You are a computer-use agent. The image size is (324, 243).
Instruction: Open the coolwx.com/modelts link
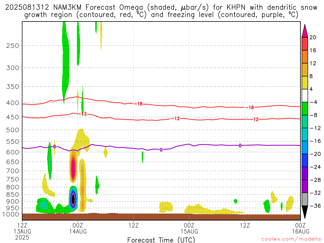tap(291, 239)
